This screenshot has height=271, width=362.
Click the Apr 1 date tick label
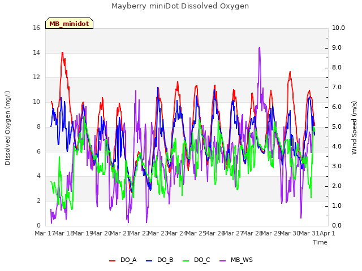tap(327, 233)
